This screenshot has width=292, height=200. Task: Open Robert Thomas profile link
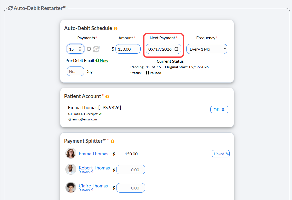(94, 168)
